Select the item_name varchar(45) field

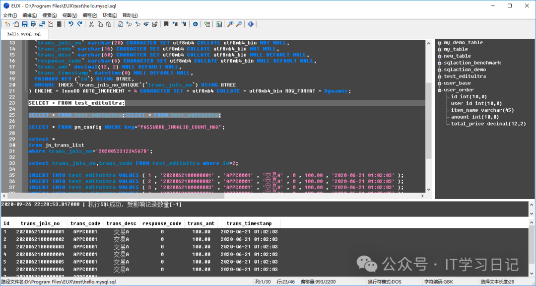(482, 110)
